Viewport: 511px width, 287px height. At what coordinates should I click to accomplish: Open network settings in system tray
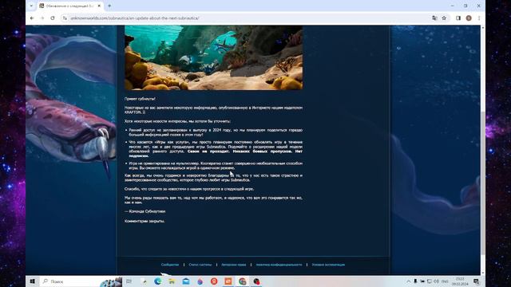pos(430,281)
